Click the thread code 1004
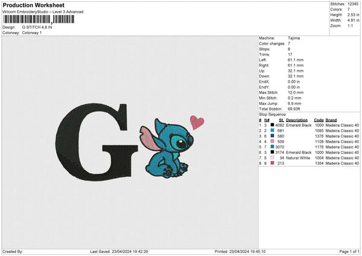 coord(319,158)
